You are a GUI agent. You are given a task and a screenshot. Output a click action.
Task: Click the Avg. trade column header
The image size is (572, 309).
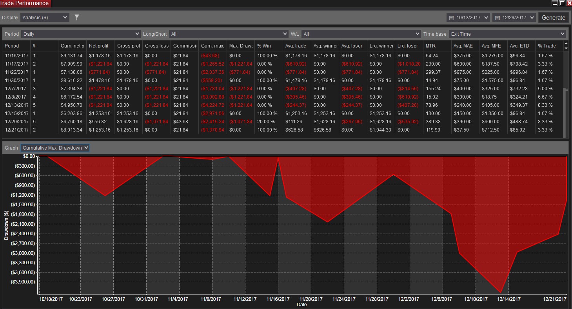[297, 46]
